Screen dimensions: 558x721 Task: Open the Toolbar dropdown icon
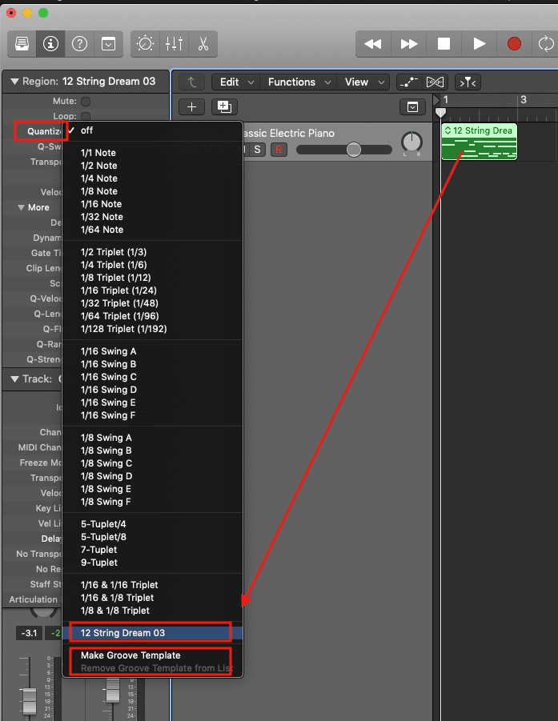pos(109,44)
